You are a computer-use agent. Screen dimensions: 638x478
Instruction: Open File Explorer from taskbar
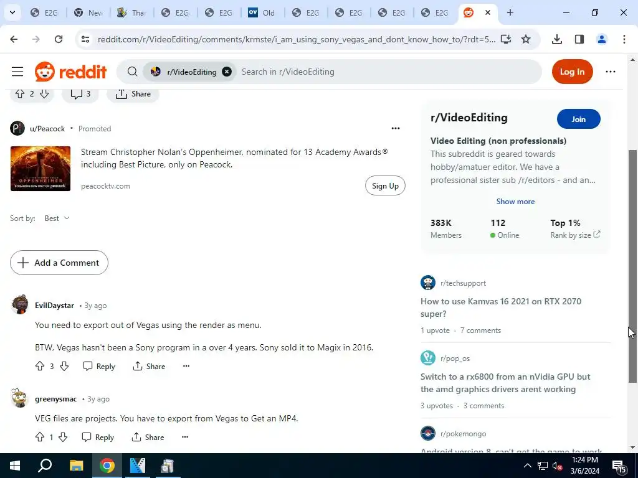(76, 466)
